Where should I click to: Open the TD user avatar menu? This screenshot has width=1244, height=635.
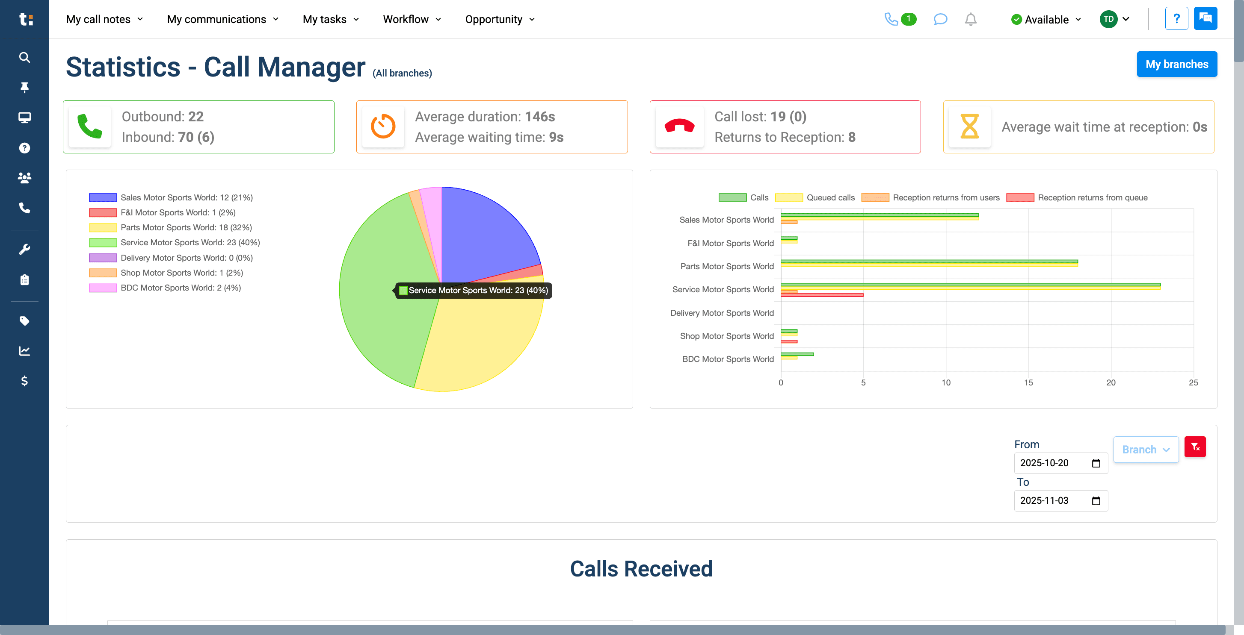(1115, 19)
